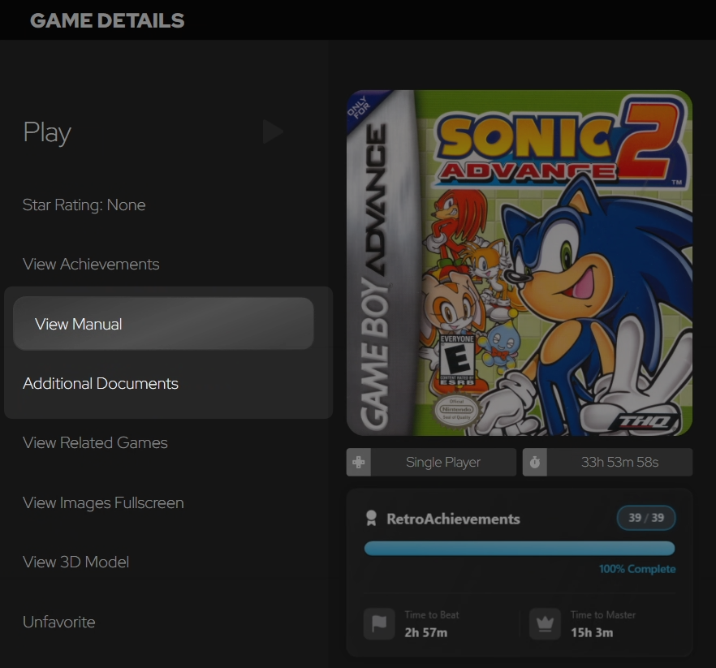The image size is (716, 668).
Task: Click the RetroAchievements progress bar
Action: click(x=520, y=549)
